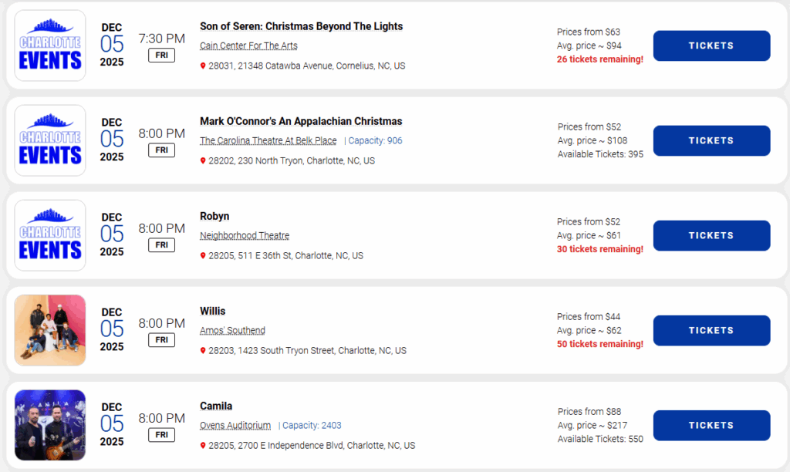The image size is (790, 472).
Task: Open the Willis band photo thumbnail
Action: [x=50, y=330]
